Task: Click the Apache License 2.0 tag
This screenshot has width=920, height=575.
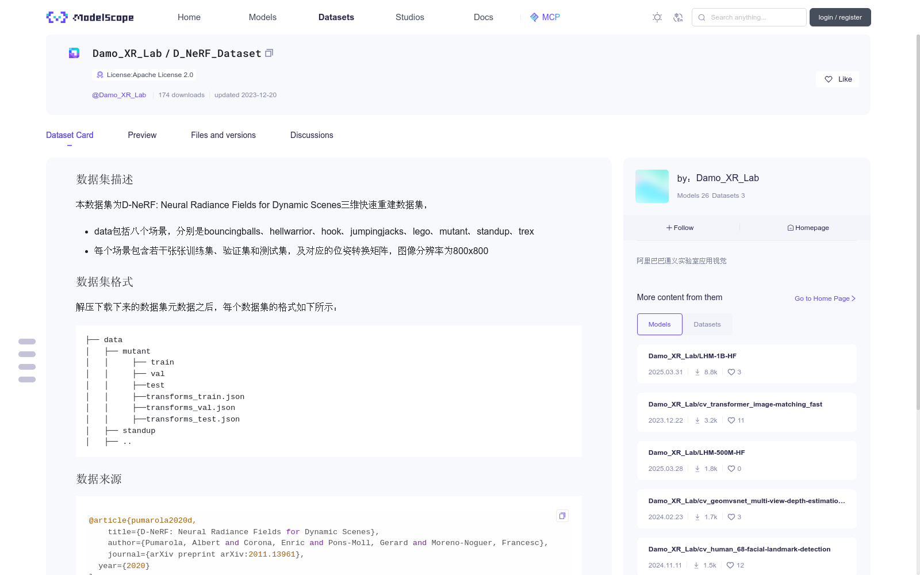Action: click(x=144, y=75)
